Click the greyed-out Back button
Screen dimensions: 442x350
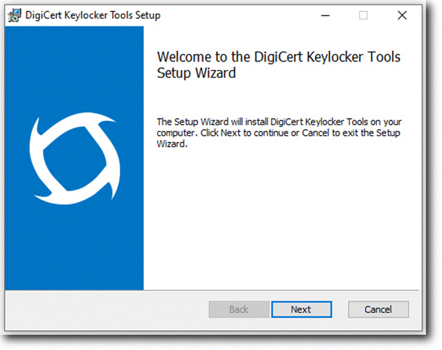239,309
